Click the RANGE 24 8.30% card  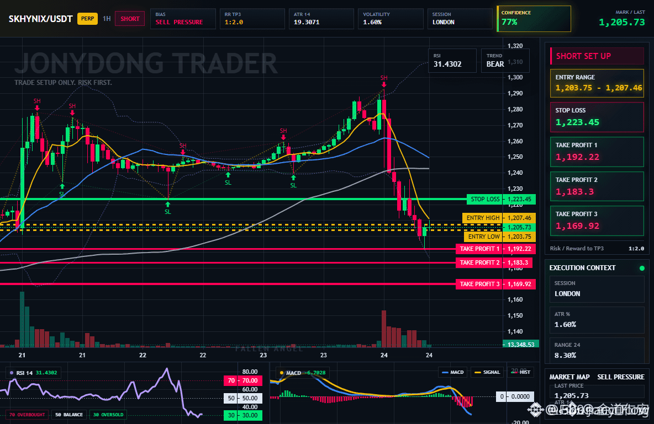597,350
